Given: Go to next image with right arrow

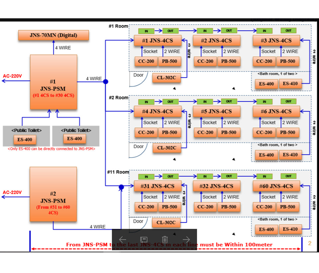Looking at the screenshot, I should (x=186, y=239).
